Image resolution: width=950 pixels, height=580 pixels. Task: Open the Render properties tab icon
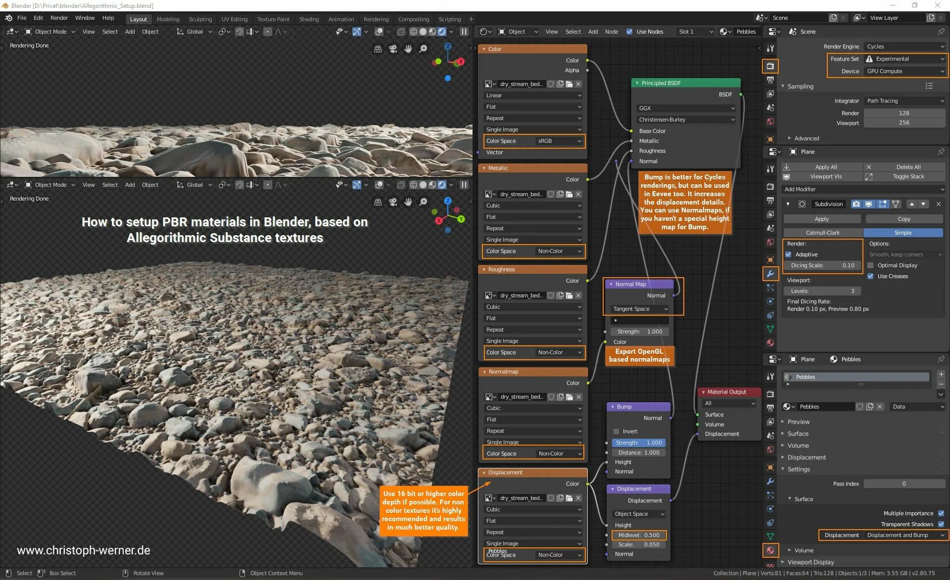point(770,66)
